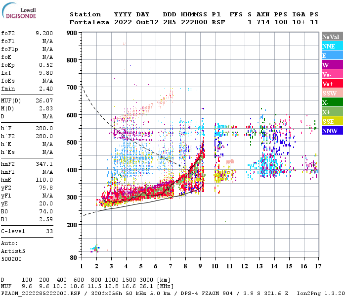Click the Artist5 auto-scaling label

(13, 251)
